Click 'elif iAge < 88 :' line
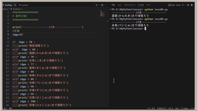The height and width of the screenshot is (111, 198). 24,79
